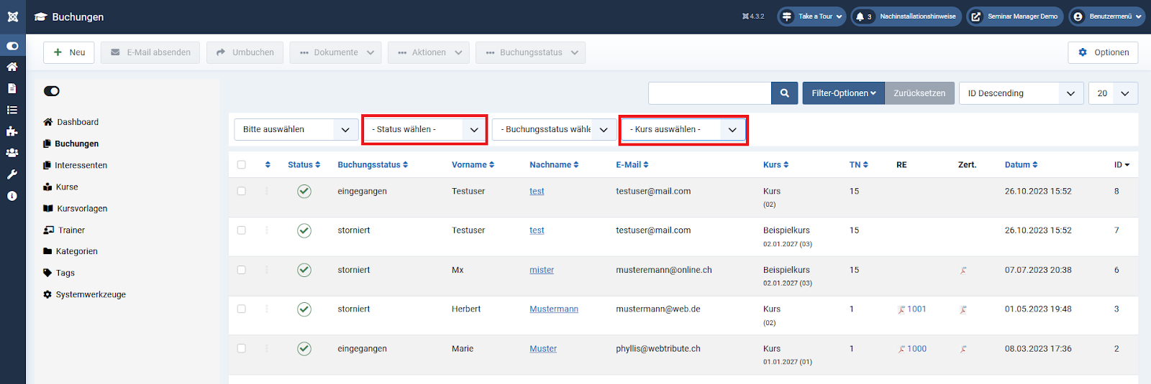
Task: Open certificate PDF icon for Marie Muster
Action: [x=963, y=350]
